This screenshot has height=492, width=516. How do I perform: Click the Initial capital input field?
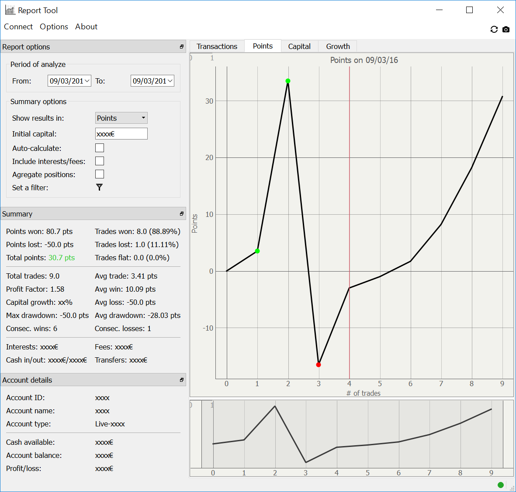click(x=121, y=134)
